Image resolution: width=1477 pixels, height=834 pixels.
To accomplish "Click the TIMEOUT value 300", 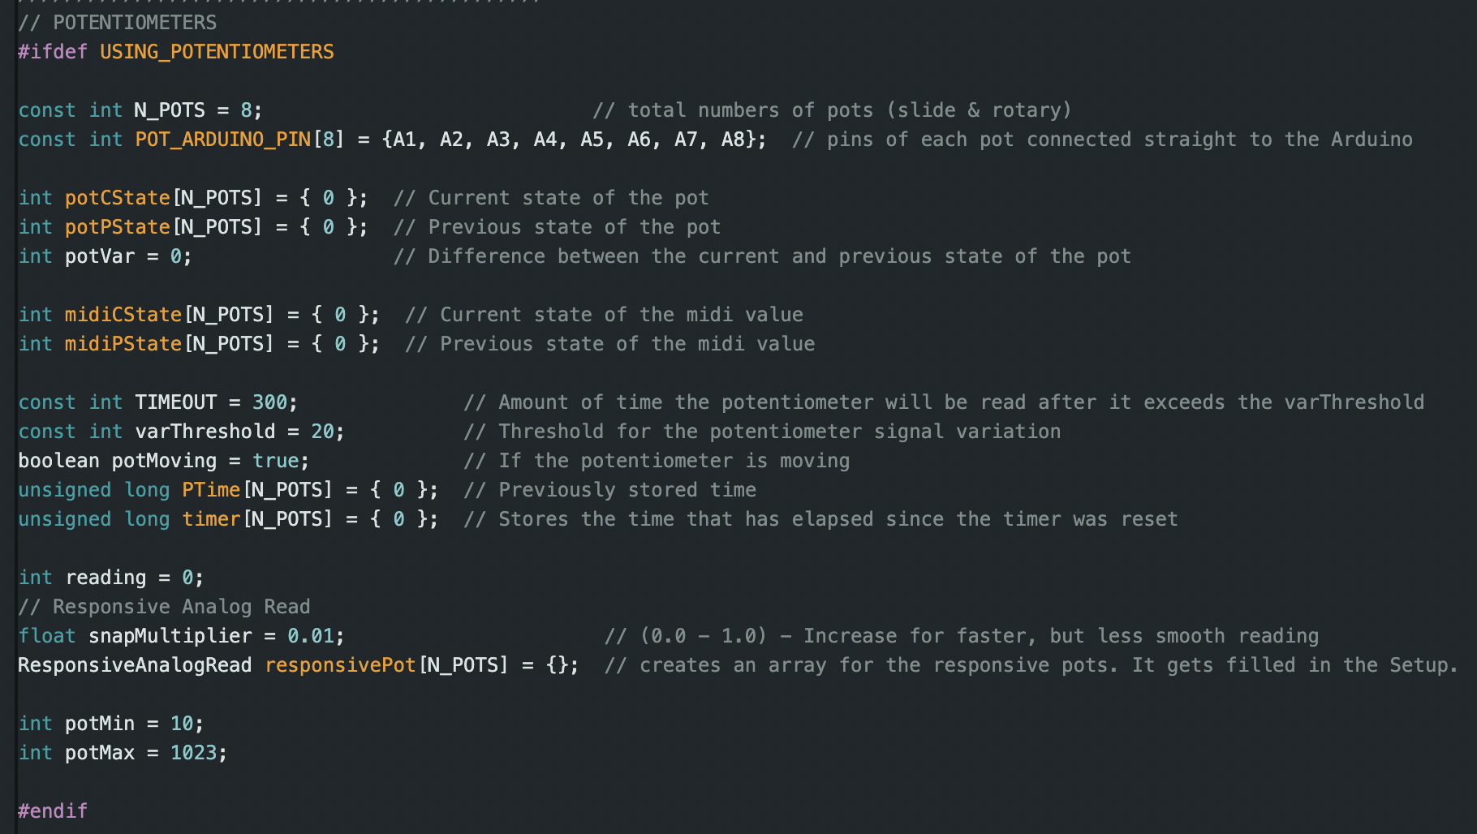I will click(269, 402).
